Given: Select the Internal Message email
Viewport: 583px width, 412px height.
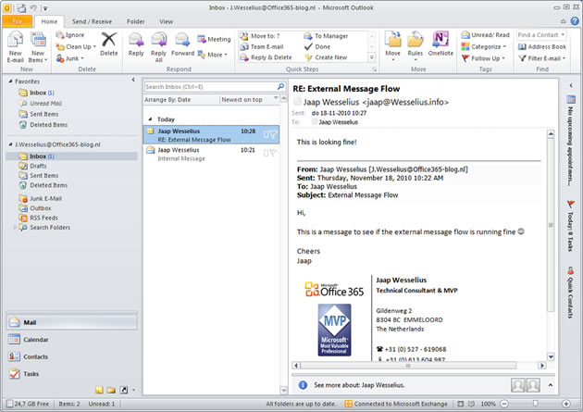Looking at the screenshot, I should click(x=211, y=154).
